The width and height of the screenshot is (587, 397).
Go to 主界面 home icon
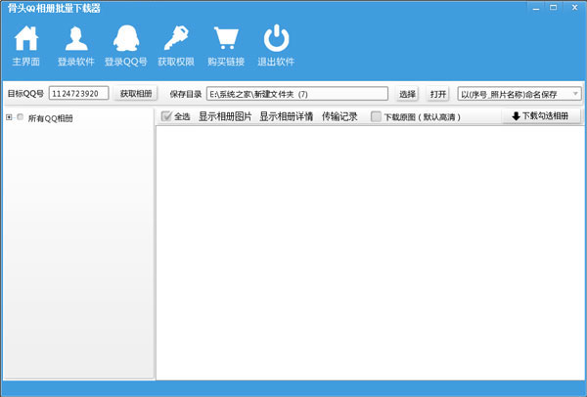click(x=25, y=39)
